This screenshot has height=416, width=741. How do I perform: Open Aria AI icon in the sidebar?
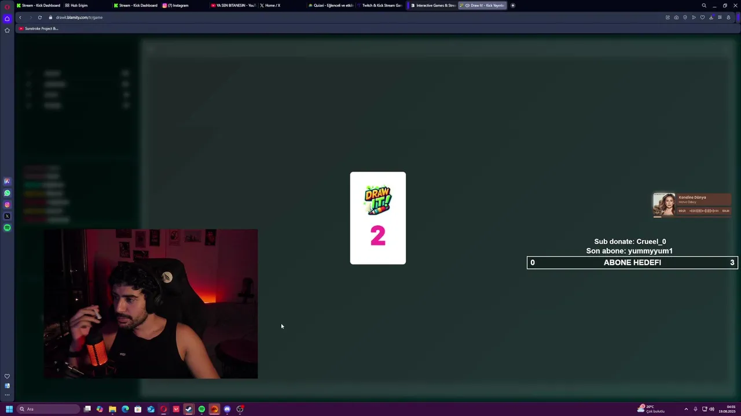tap(7, 181)
